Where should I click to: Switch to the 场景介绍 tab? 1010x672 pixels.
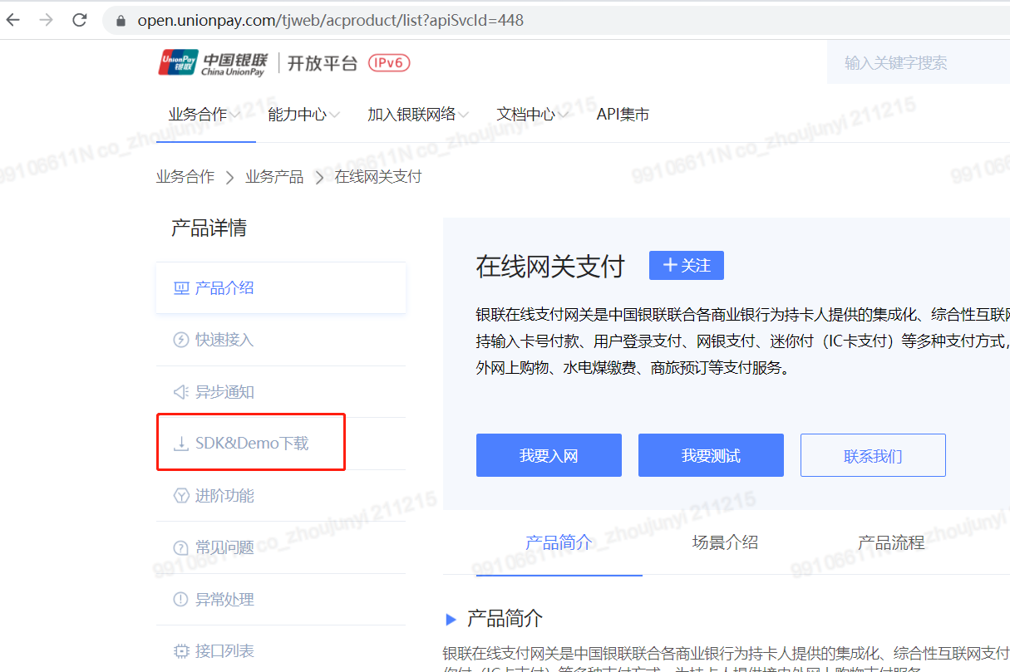[x=725, y=543]
